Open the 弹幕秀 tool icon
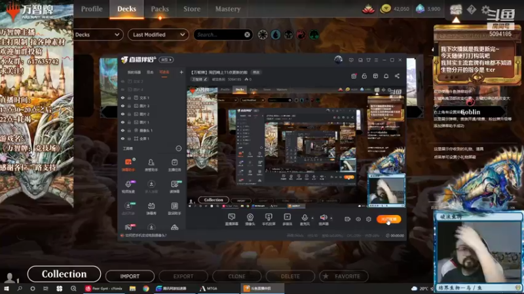The image size is (524, 294). click(151, 208)
